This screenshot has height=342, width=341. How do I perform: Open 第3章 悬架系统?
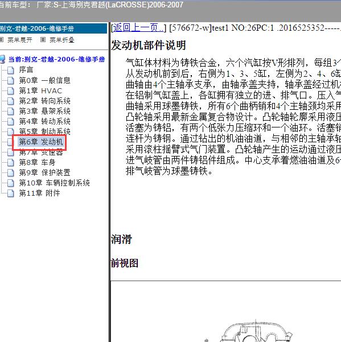pyautogui.click(x=44, y=111)
